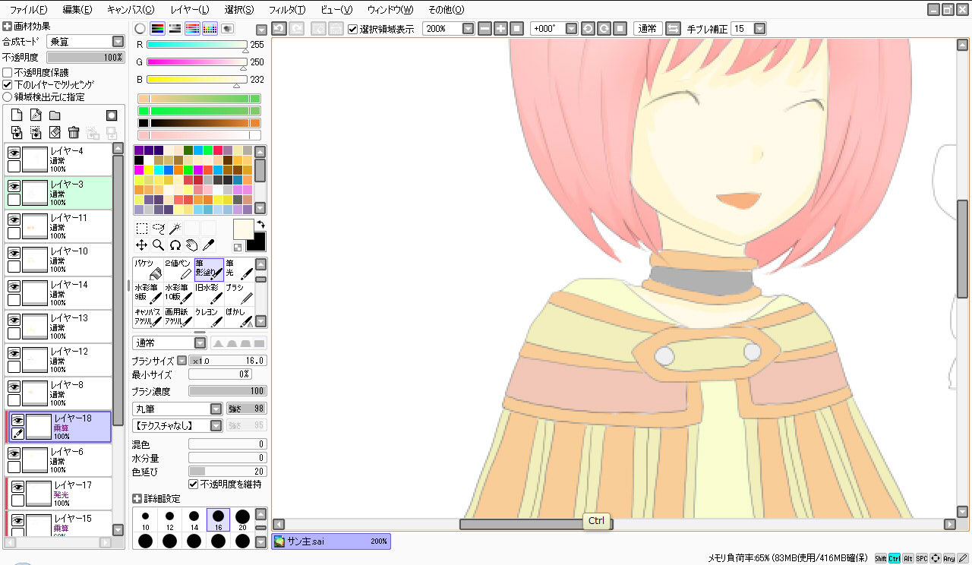Select the rectangular selection tool
Screen dimensions: 972x565
pos(141,229)
